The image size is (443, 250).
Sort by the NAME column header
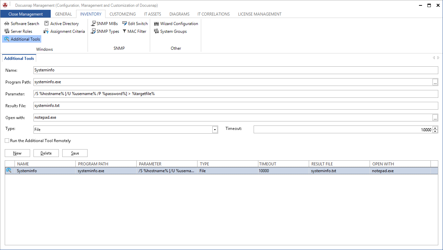coord(45,164)
